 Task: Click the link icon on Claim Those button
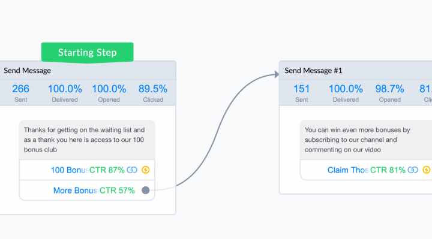coord(413,170)
